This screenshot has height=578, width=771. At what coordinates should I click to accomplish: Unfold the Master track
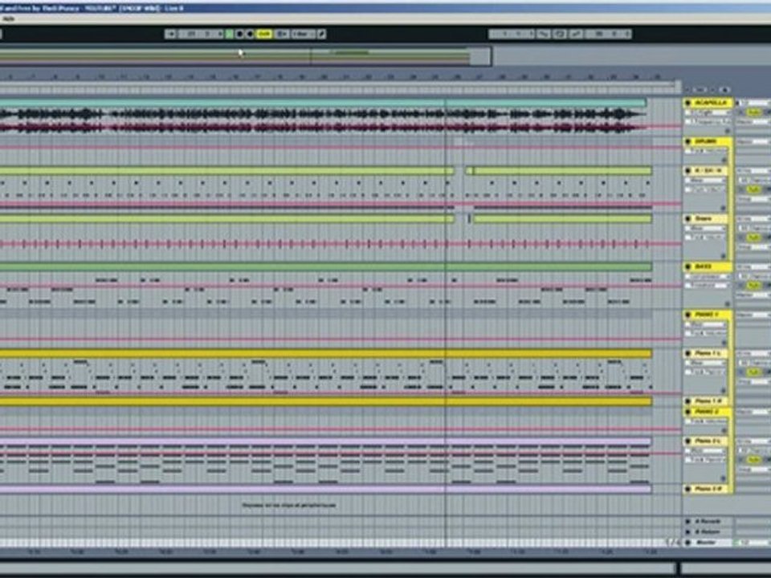click(x=687, y=542)
